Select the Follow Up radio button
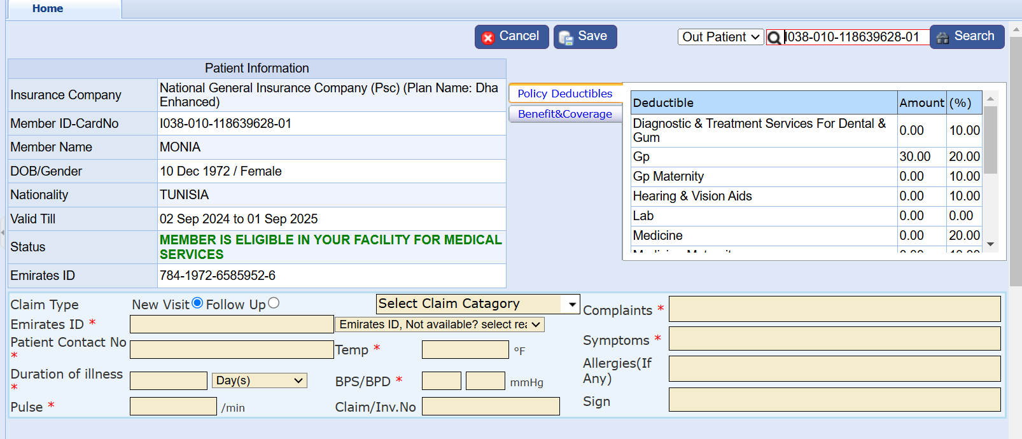The image size is (1022, 439). click(274, 303)
